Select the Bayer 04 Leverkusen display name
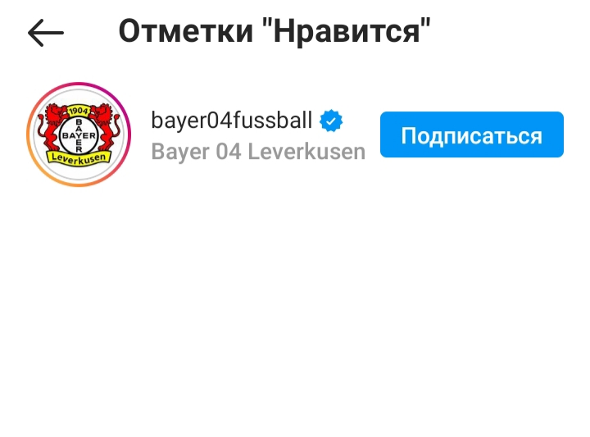Image resolution: width=590 pixels, height=437 pixels. 258,152
